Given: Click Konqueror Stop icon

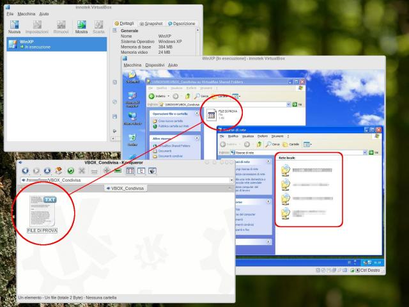Looking at the screenshot, I should coord(82,171).
